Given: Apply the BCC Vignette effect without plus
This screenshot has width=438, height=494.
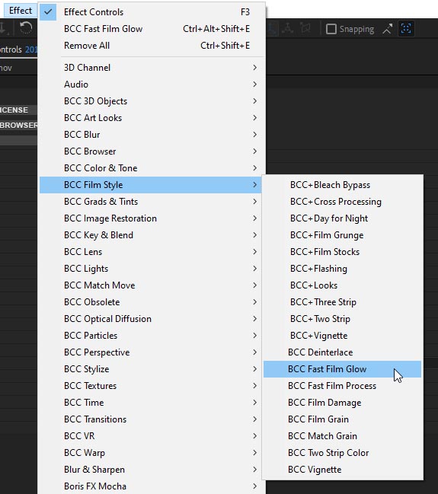Looking at the screenshot, I should 343,469.
